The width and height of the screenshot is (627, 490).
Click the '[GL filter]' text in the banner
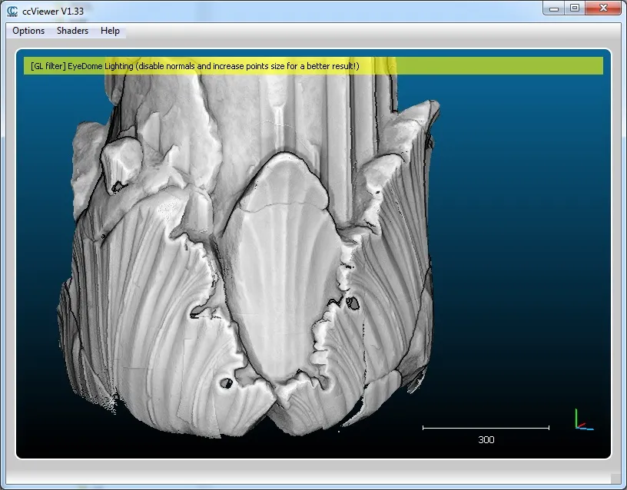pyautogui.click(x=49, y=66)
